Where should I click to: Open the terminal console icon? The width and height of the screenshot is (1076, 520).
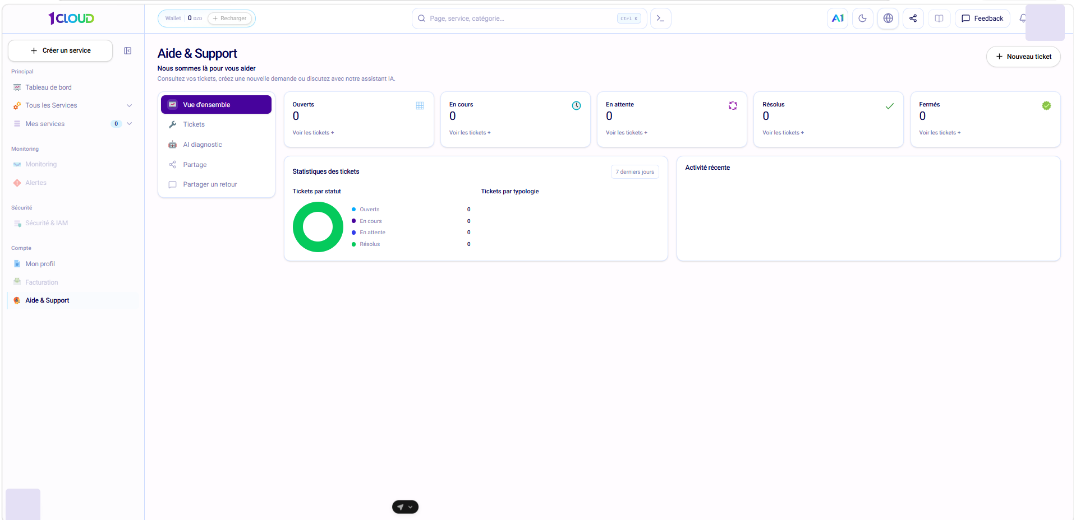[660, 18]
